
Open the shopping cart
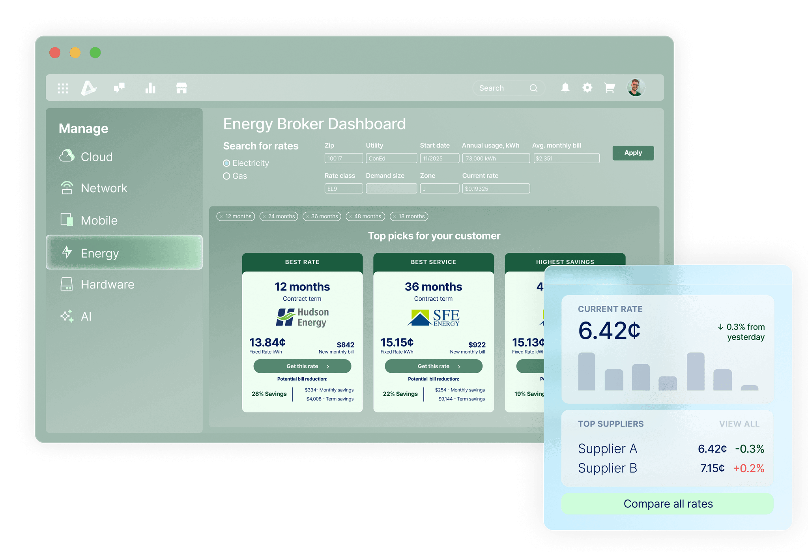[x=609, y=88]
